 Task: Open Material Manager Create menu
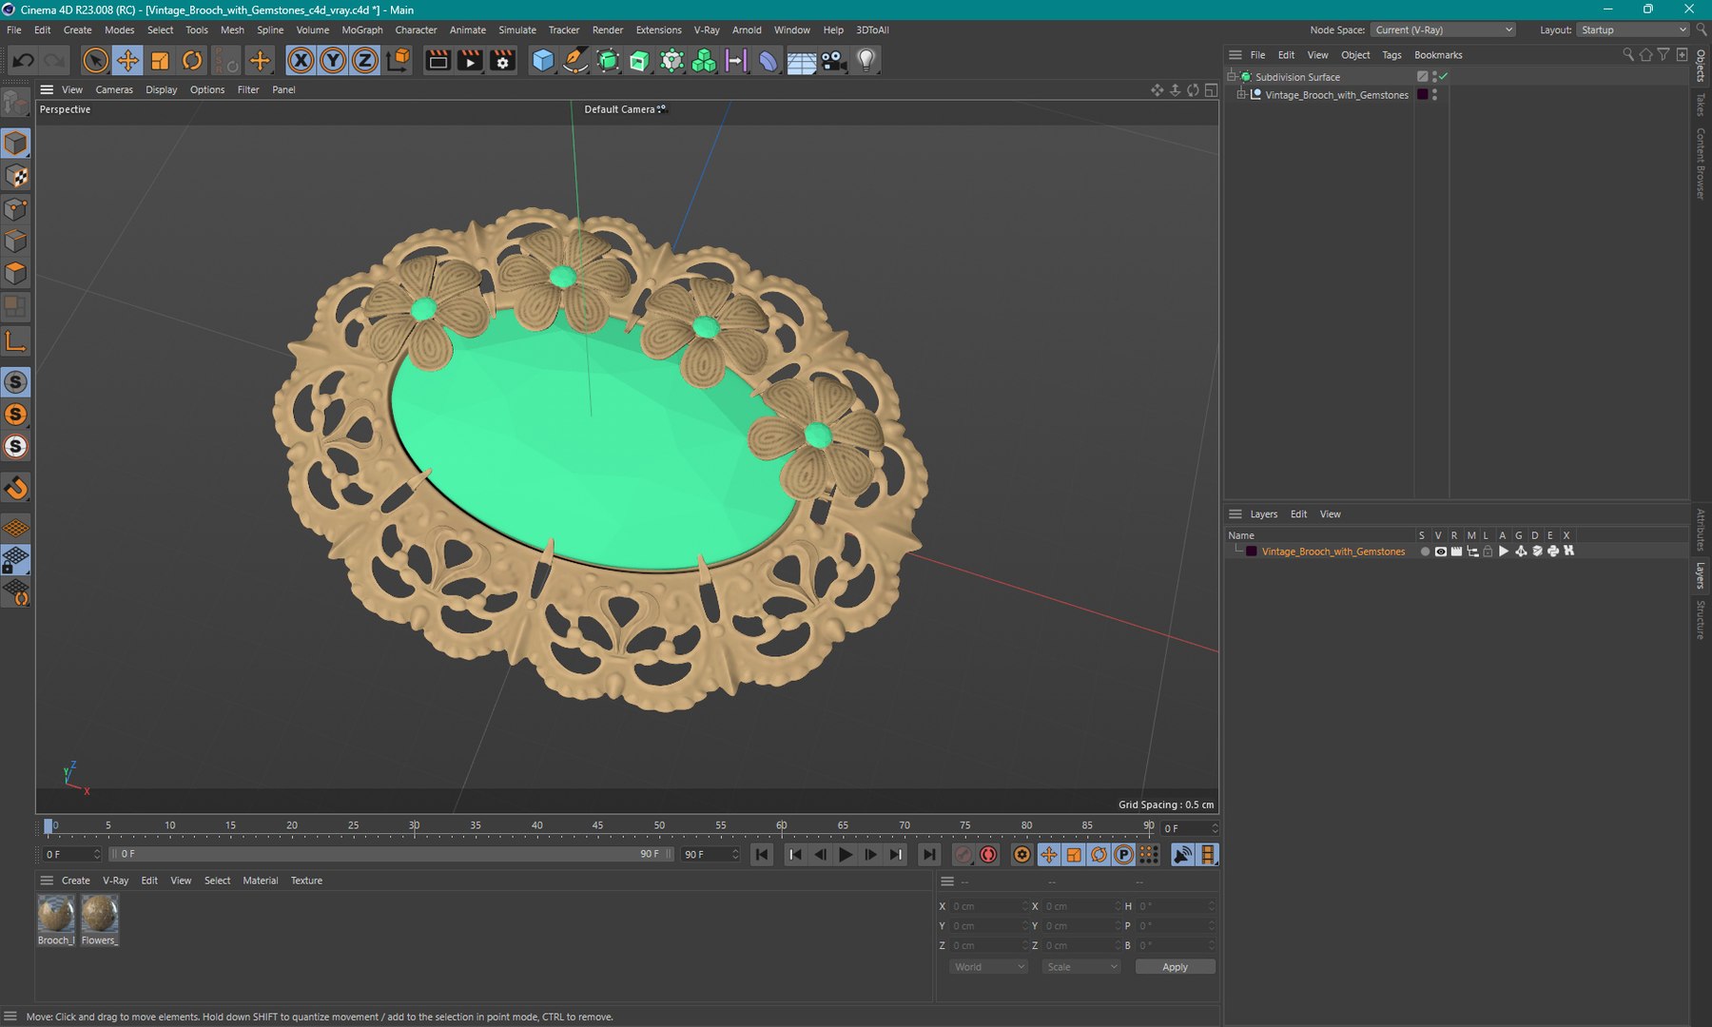click(76, 881)
